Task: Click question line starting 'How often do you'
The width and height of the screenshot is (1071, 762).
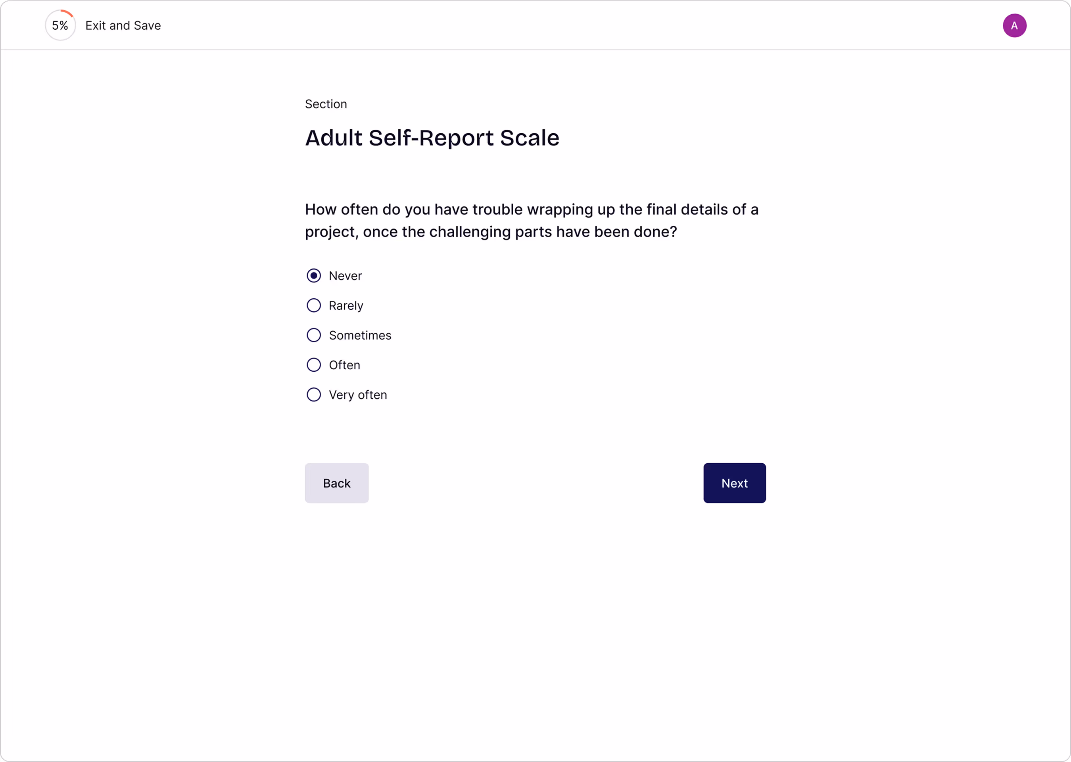Action: [x=532, y=209]
